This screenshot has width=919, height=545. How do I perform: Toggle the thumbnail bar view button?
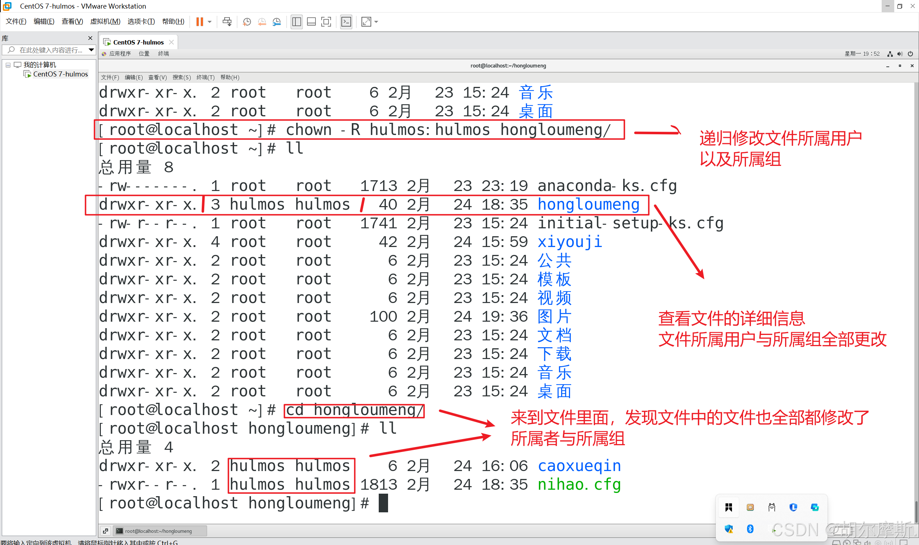pyautogui.click(x=311, y=22)
